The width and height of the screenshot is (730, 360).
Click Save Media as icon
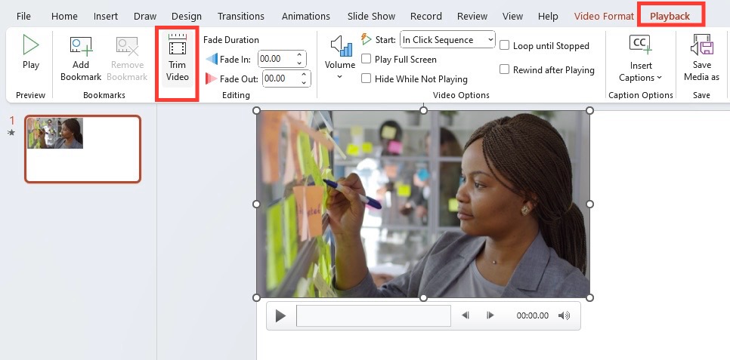click(701, 45)
